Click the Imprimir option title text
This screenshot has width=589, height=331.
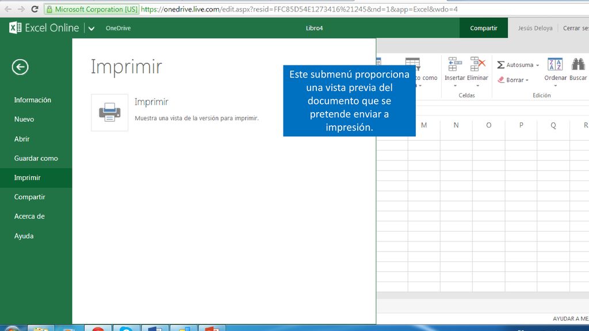pos(151,102)
